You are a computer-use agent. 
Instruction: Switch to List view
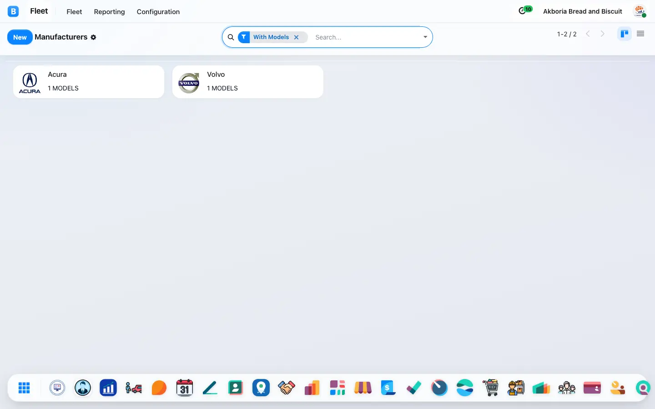[640, 34]
